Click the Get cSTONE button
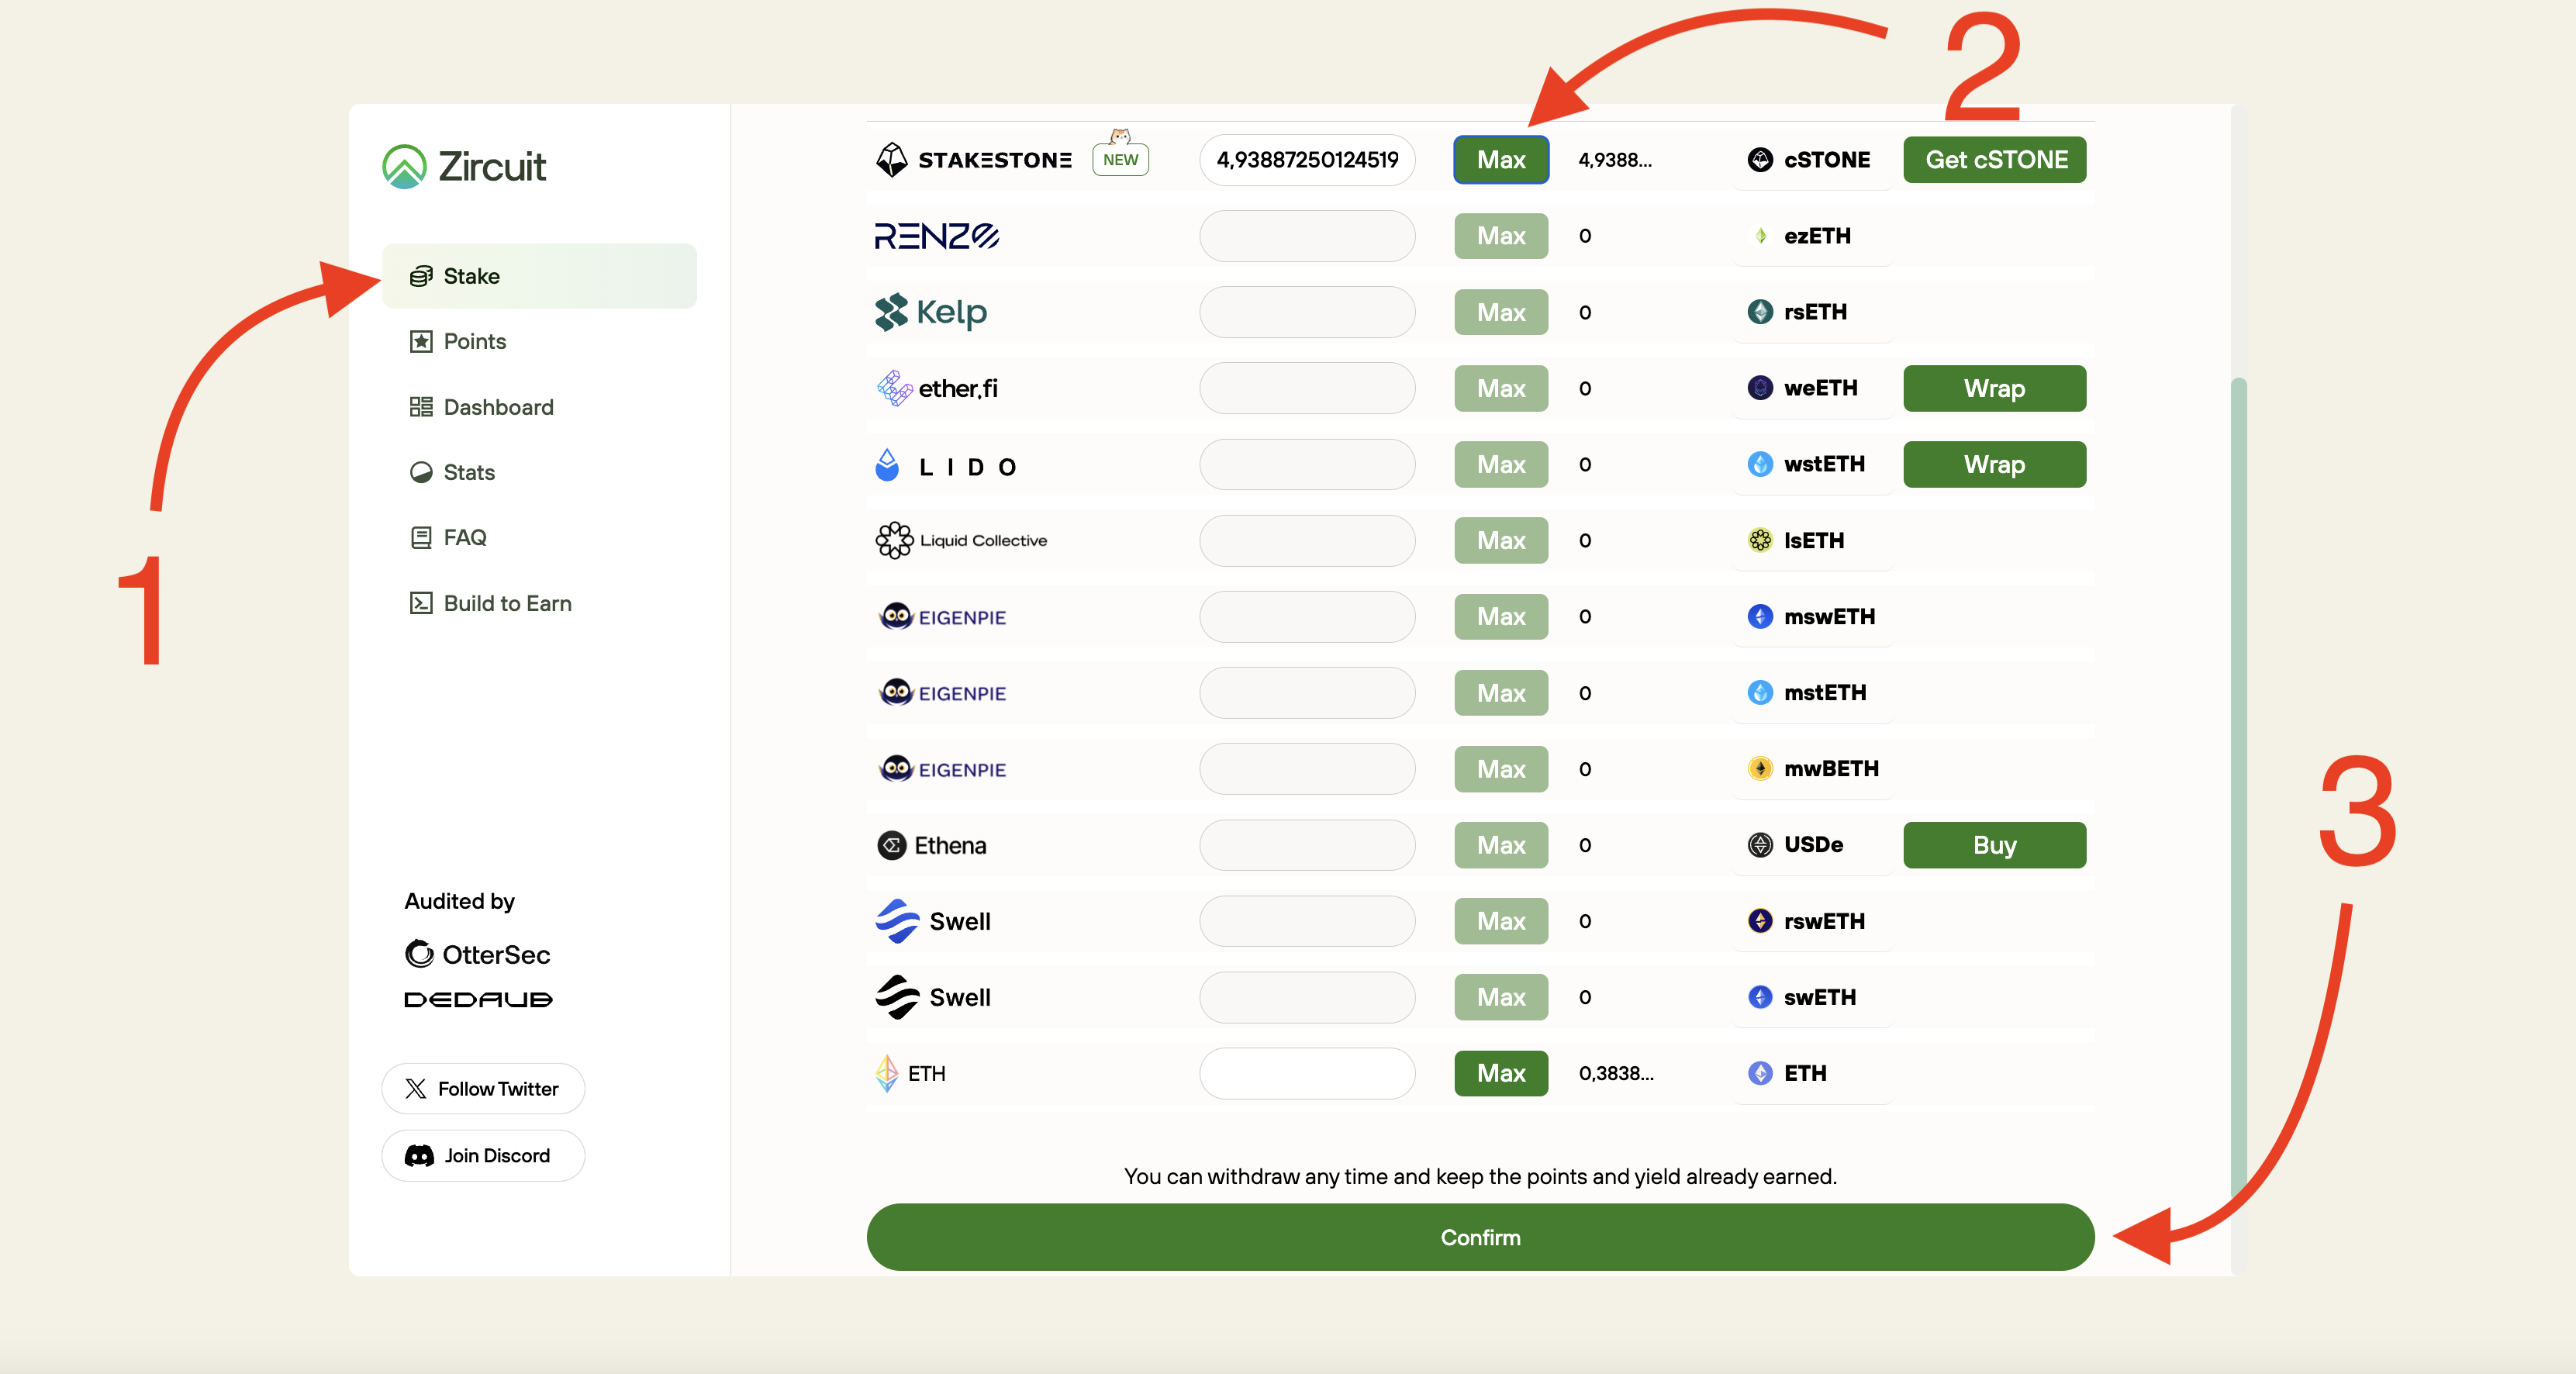This screenshot has width=2576, height=1374. click(1994, 160)
